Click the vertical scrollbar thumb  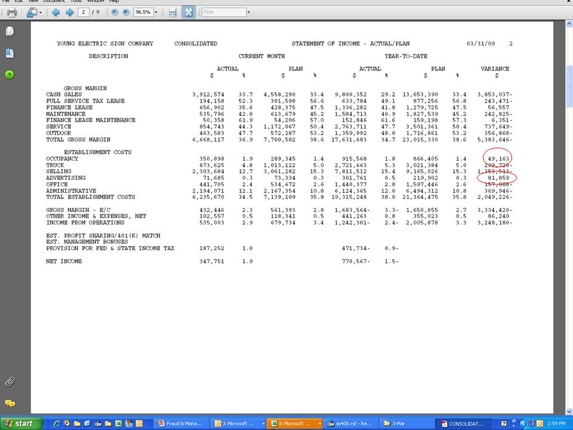(x=569, y=86)
